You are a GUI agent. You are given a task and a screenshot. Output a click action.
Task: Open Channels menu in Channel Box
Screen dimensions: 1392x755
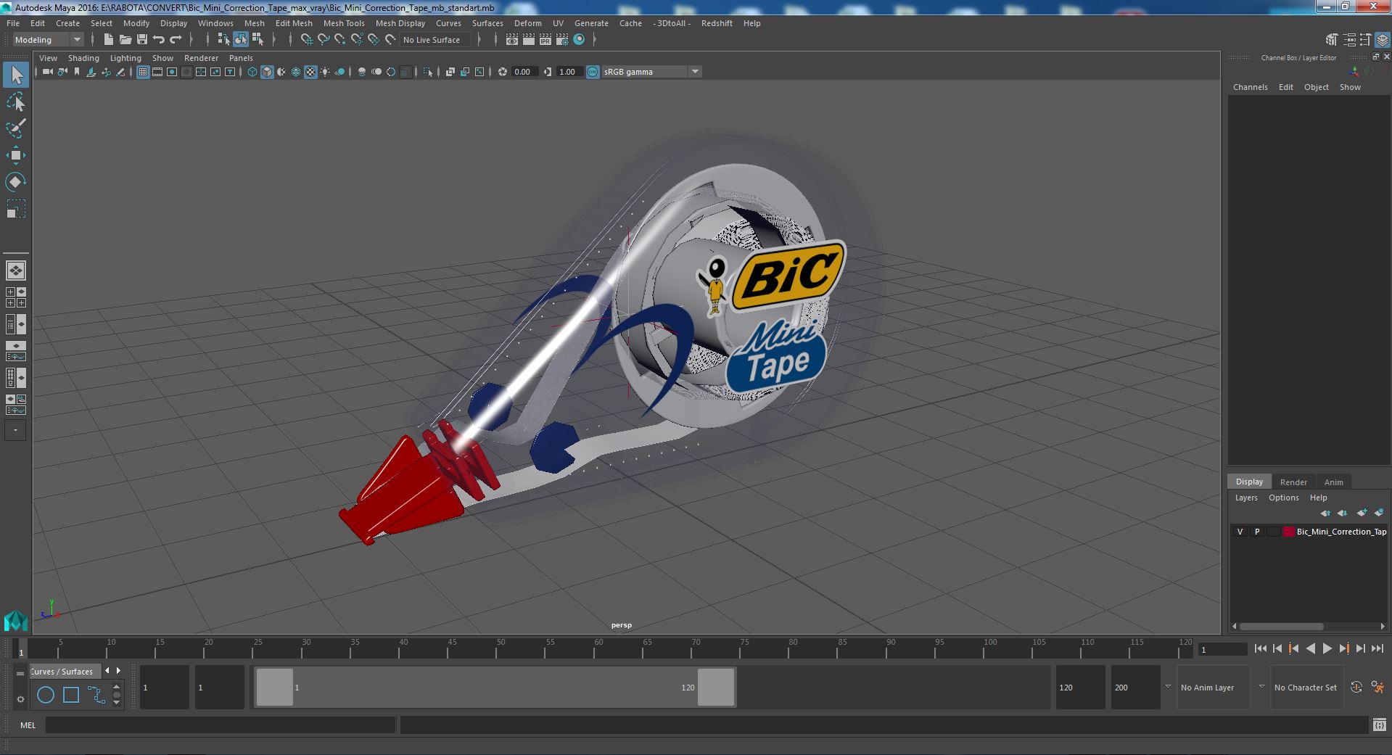point(1250,87)
